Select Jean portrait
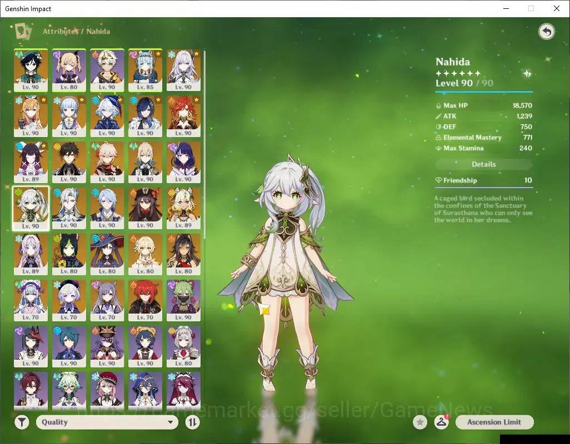Viewport: 570px width, 444px height. click(x=146, y=162)
